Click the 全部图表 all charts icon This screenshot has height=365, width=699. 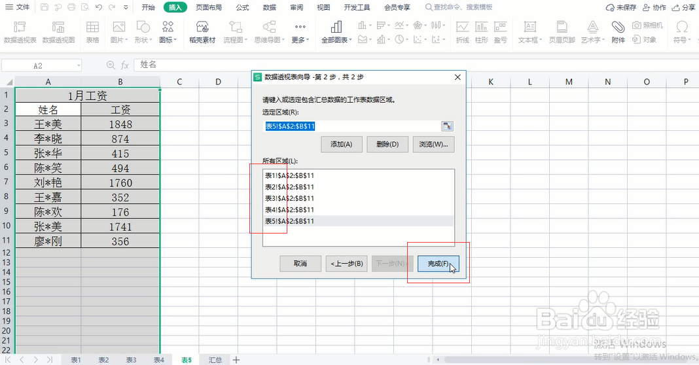(336, 31)
